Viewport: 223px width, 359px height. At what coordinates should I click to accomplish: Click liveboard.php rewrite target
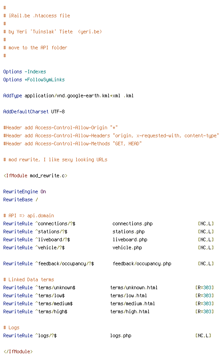[x=130, y=240]
